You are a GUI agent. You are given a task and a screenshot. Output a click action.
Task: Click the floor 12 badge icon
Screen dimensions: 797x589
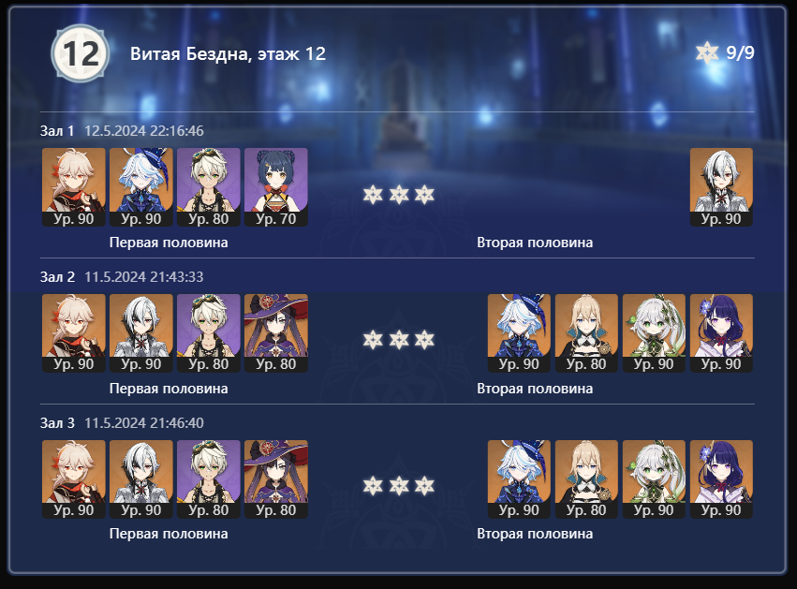click(81, 53)
